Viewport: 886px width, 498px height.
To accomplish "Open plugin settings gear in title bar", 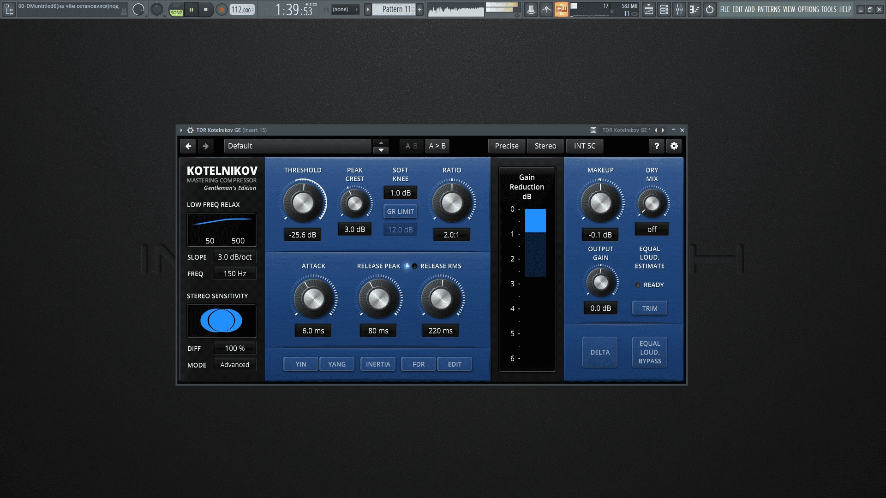I will click(x=190, y=130).
